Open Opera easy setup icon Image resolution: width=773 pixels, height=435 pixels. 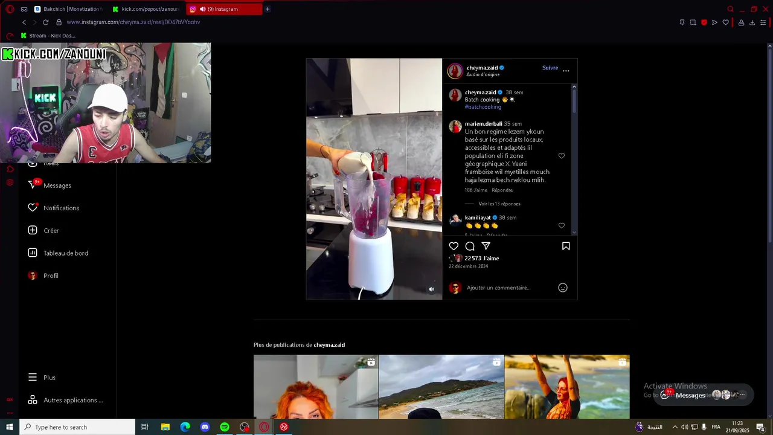click(x=763, y=22)
